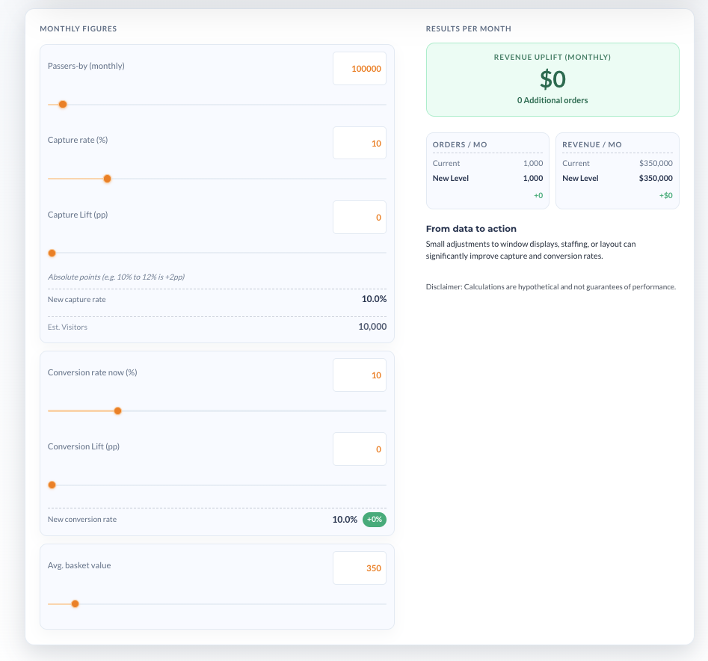Select the Revenue / Mo card heading

pos(592,145)
